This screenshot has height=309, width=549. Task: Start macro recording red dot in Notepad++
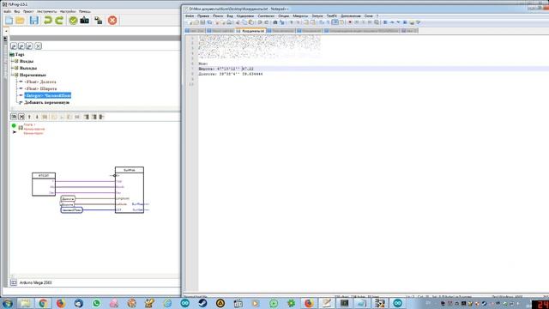click(x=350, y=22)
